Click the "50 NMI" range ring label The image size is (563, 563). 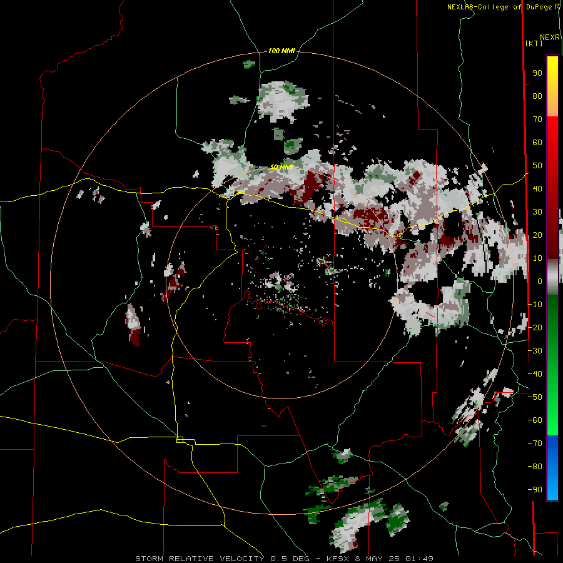281,167
